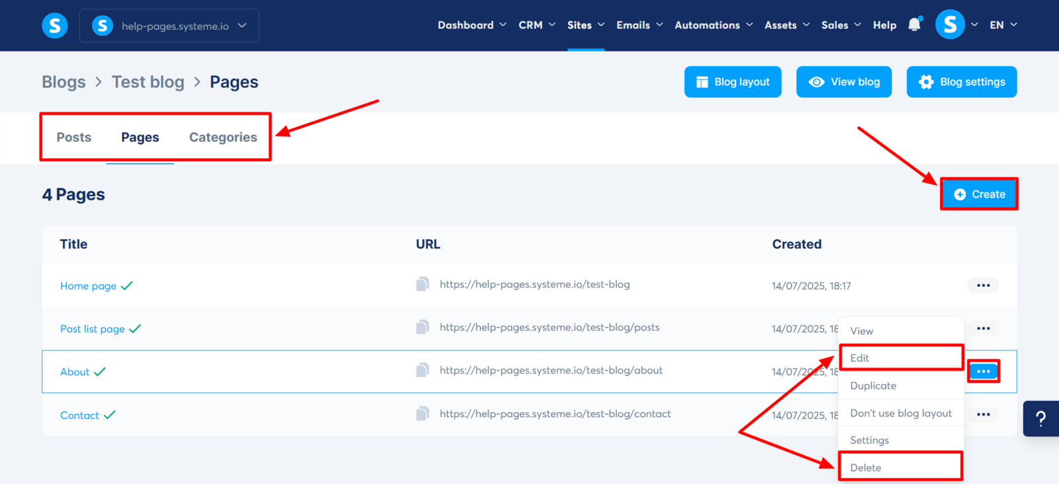This screenshot has width=1059, height=484.
Task: Select the Pages tab
Action: click(140, 138)
